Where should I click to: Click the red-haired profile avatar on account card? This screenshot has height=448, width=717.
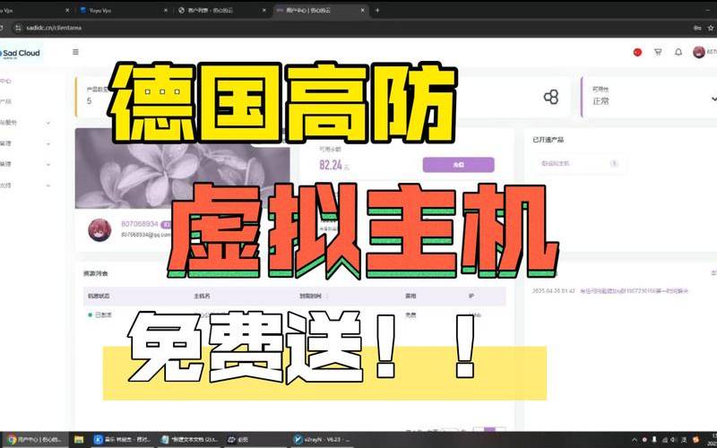click(99, 230)
